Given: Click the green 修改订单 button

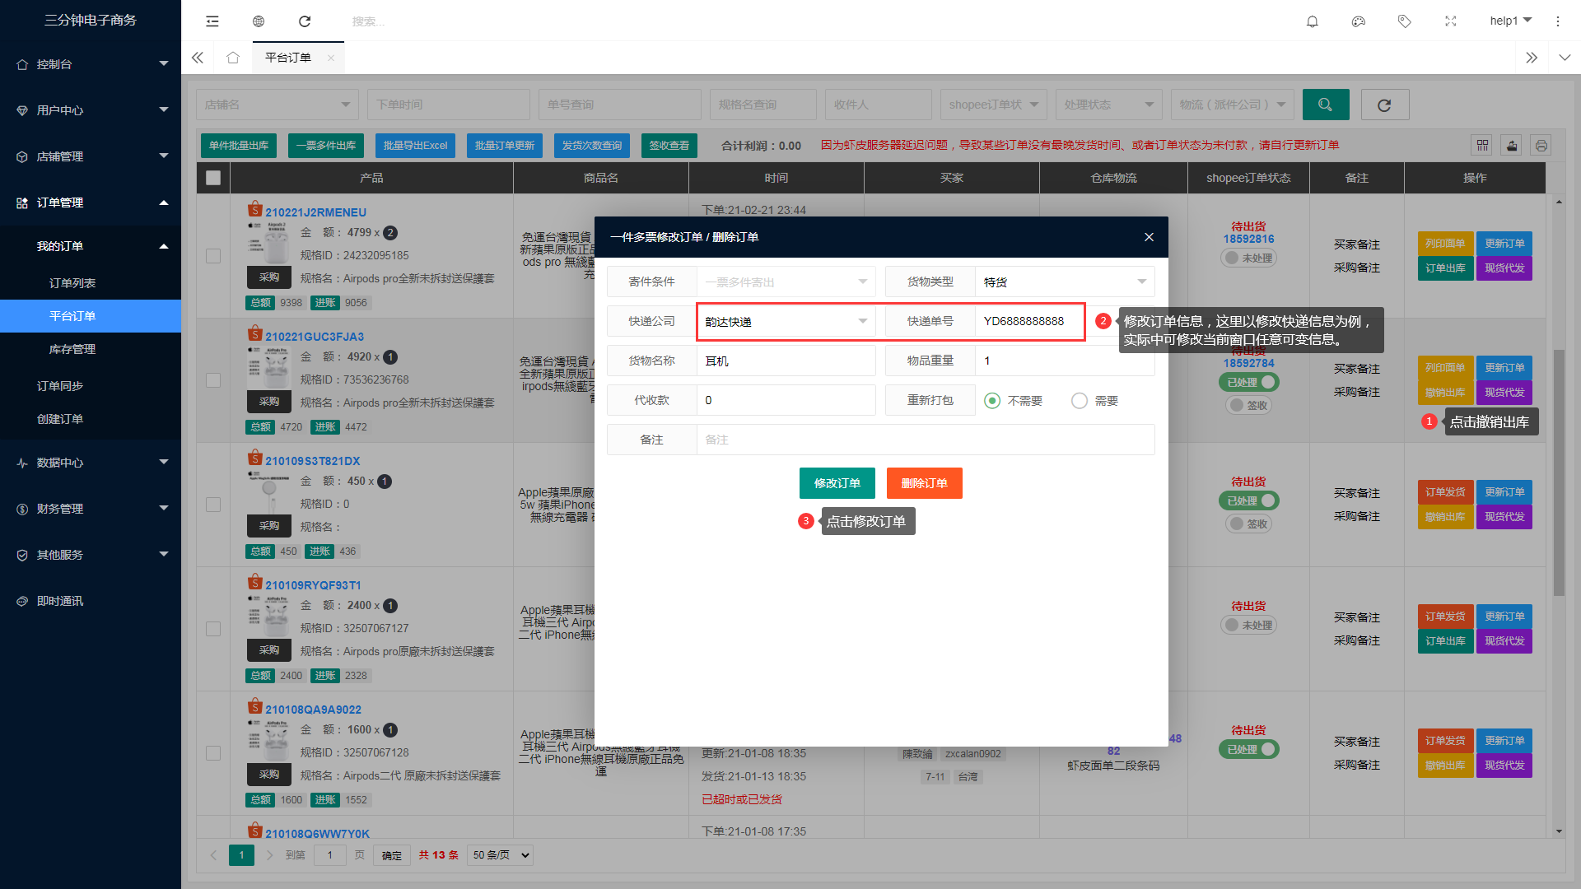Looking at the screenshot, I should point(837,483).
